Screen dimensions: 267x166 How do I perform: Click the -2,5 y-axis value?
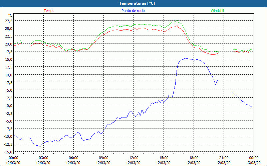pos(9,114)
